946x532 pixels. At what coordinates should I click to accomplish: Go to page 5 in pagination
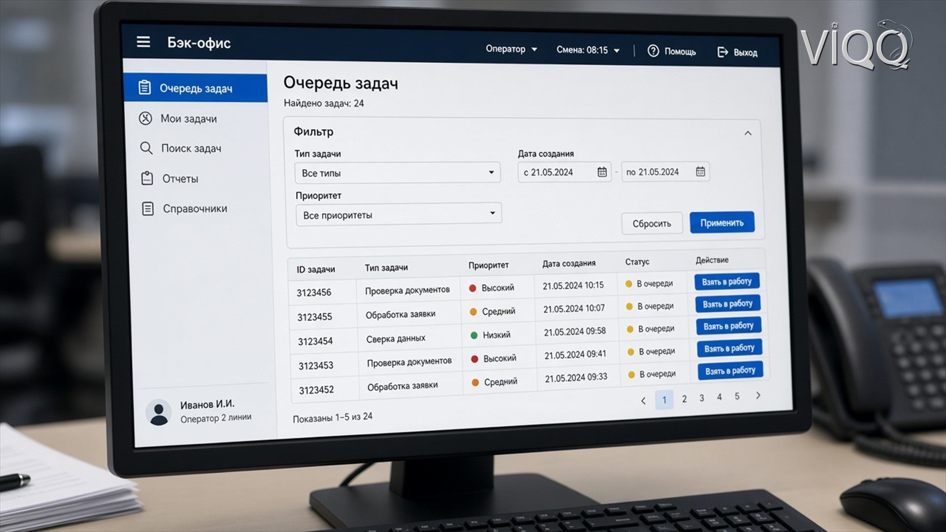pyautogui.click(x=737, y=396)
